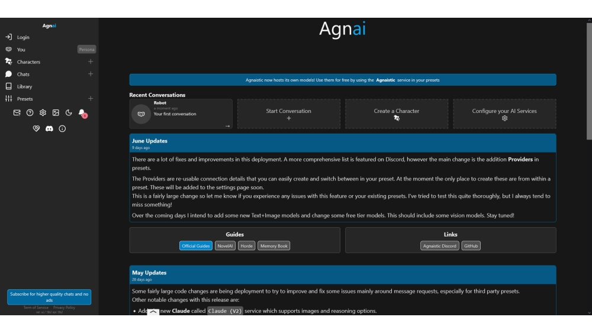This screenshot has height=333, width=592.
Task: Click the Agnai logo in sidebar
Action: [x=49, y=25]
